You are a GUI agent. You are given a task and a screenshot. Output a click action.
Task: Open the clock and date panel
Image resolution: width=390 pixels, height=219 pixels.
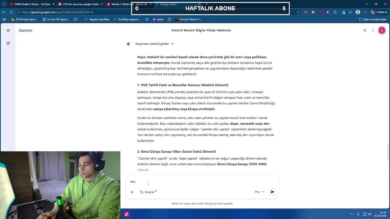coord(381,214)
